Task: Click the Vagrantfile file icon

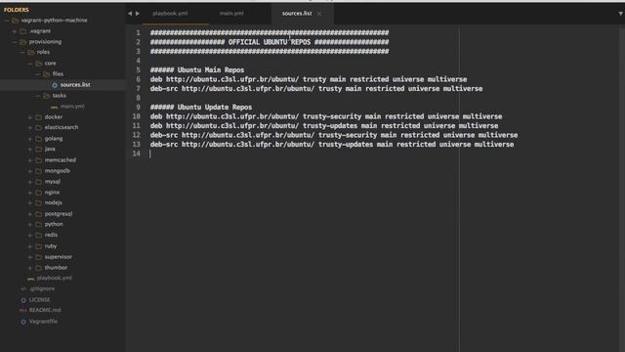Action: click(23, 322)
